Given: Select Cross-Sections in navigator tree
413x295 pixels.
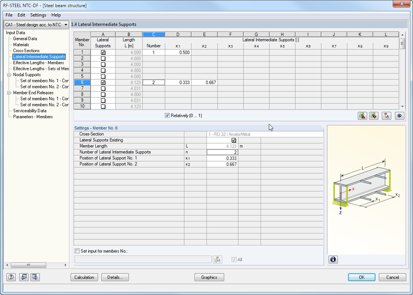Looking at the screenshot, I should [x=26, y=51].
